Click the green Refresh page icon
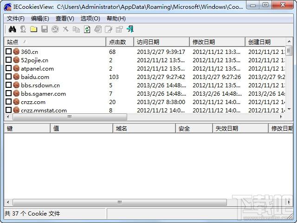Screen dimensions: 297x223 pyautogui.click(x=87, y=29)
